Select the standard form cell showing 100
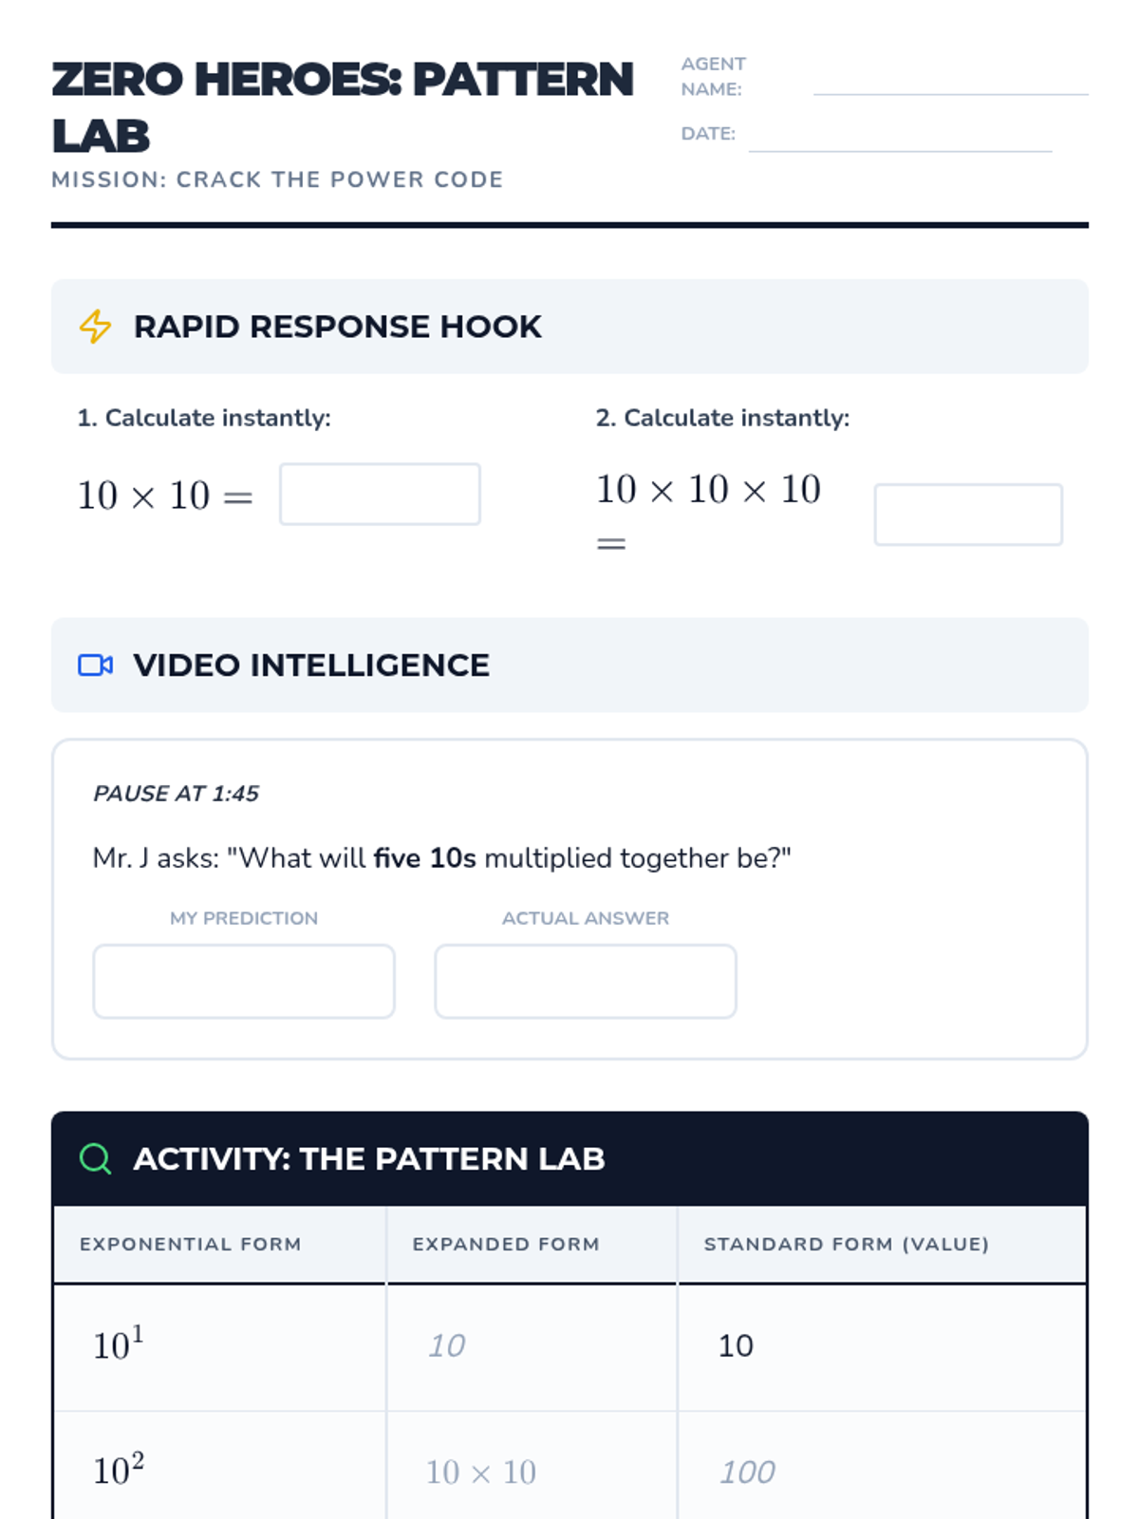Screen dimensions: 1139x1519 (x=747, y=1472)
